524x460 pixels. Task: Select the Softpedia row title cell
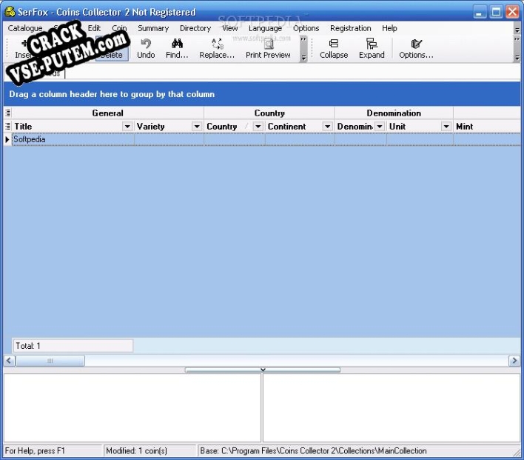click(73, 139)
